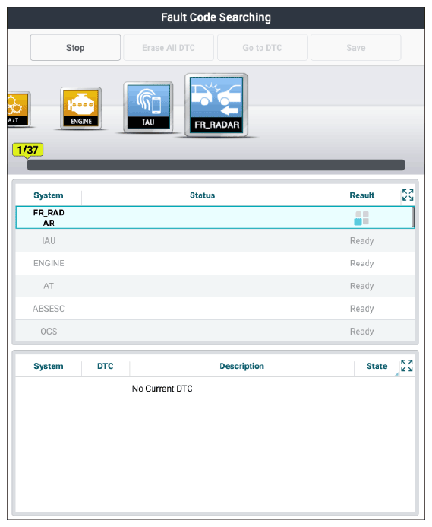This screenshot has width=432, height=527.
Task: Select the FR_RADAR system icon
Action: click(x=216, y=105)
